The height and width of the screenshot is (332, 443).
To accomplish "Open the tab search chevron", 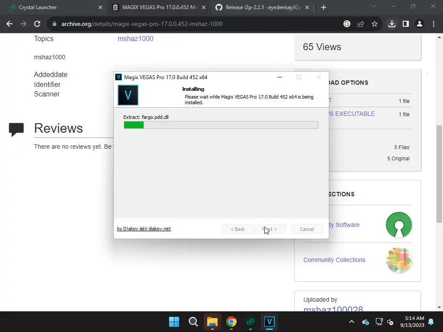I will click(x=373, y=6).
